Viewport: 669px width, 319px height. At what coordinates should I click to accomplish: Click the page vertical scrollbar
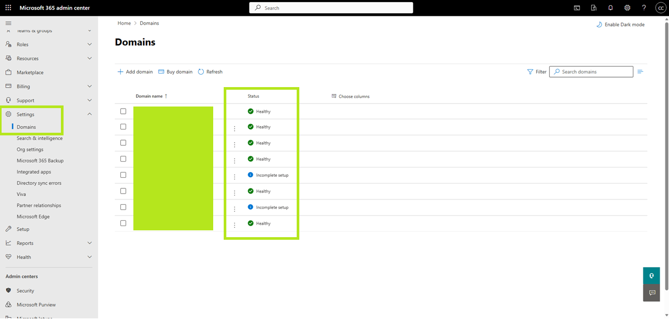coord(666,157)
